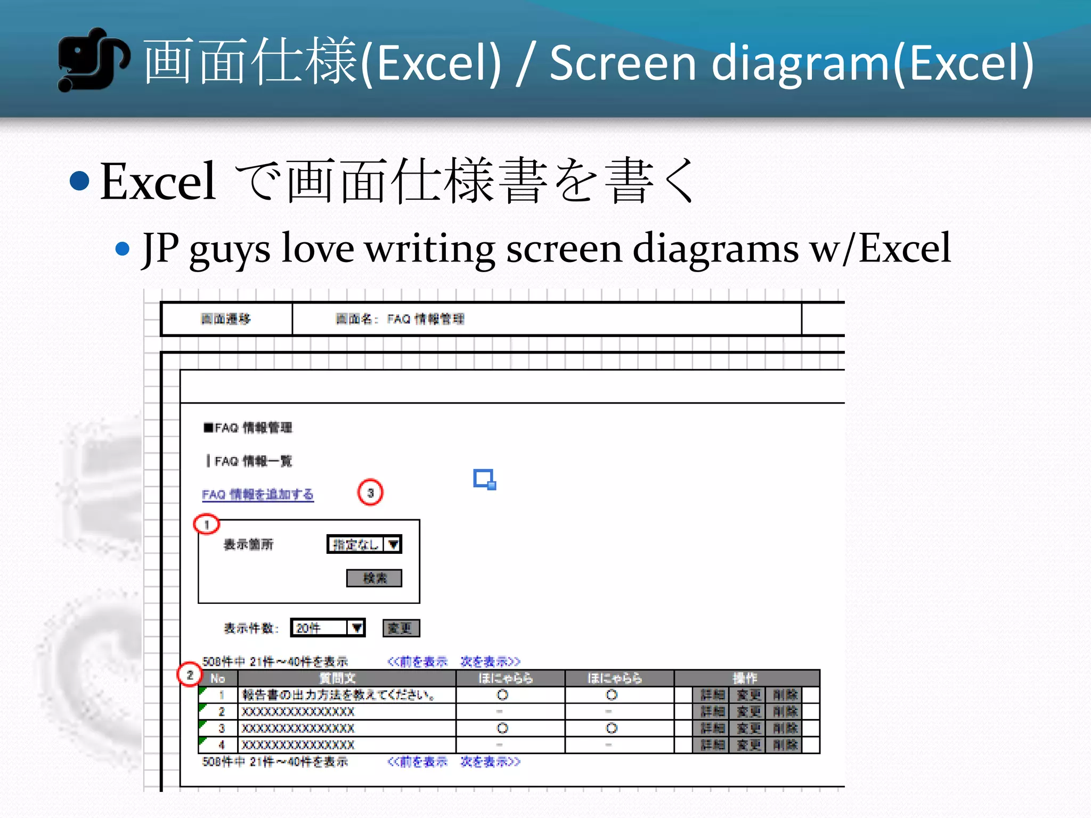Expand the 20件 display count dropdown

[328, 628]
